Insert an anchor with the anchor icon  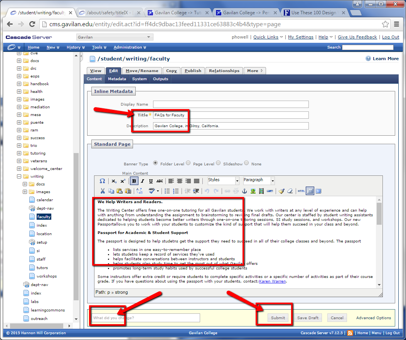[x=244, y=191]
